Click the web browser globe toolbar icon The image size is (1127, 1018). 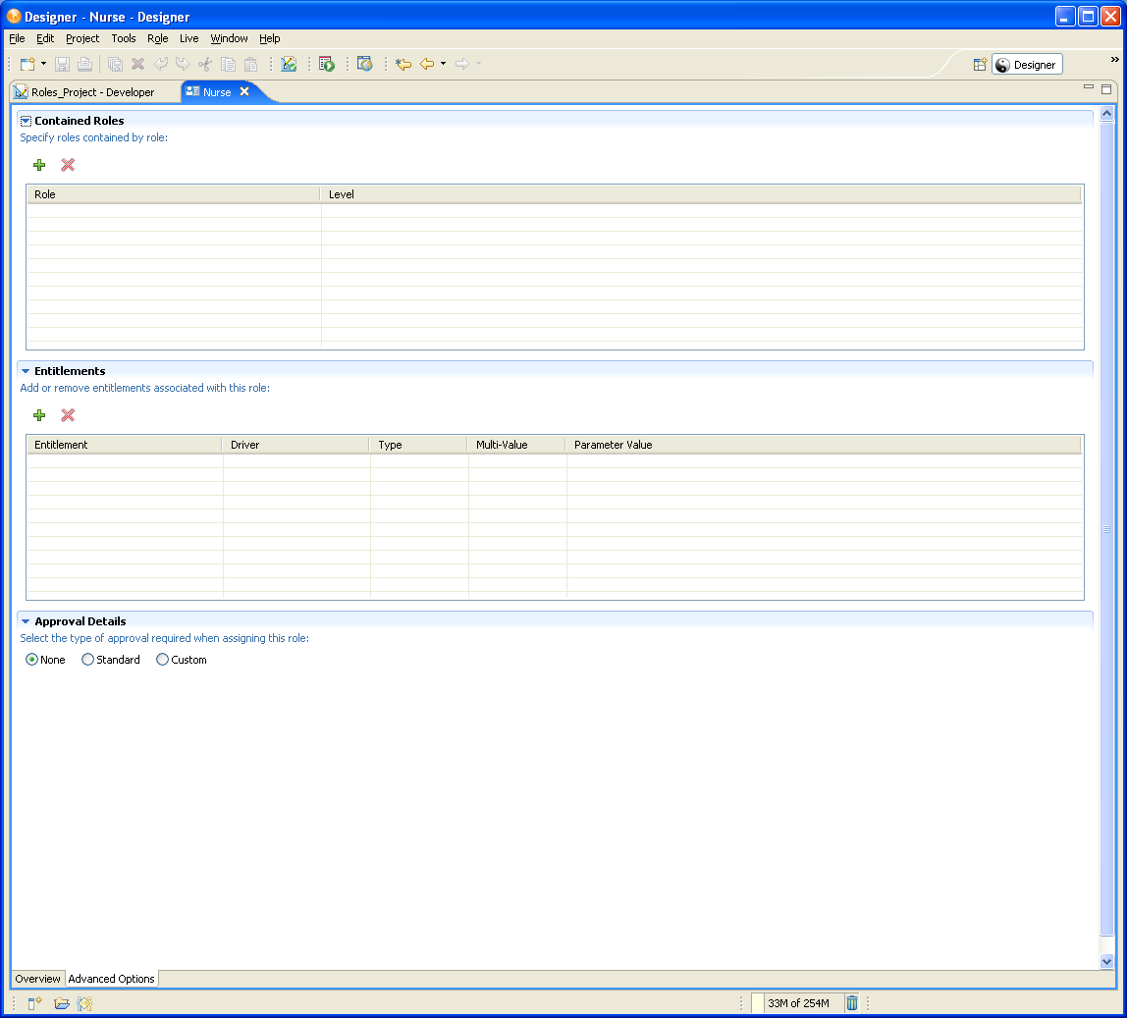point(365,64)
